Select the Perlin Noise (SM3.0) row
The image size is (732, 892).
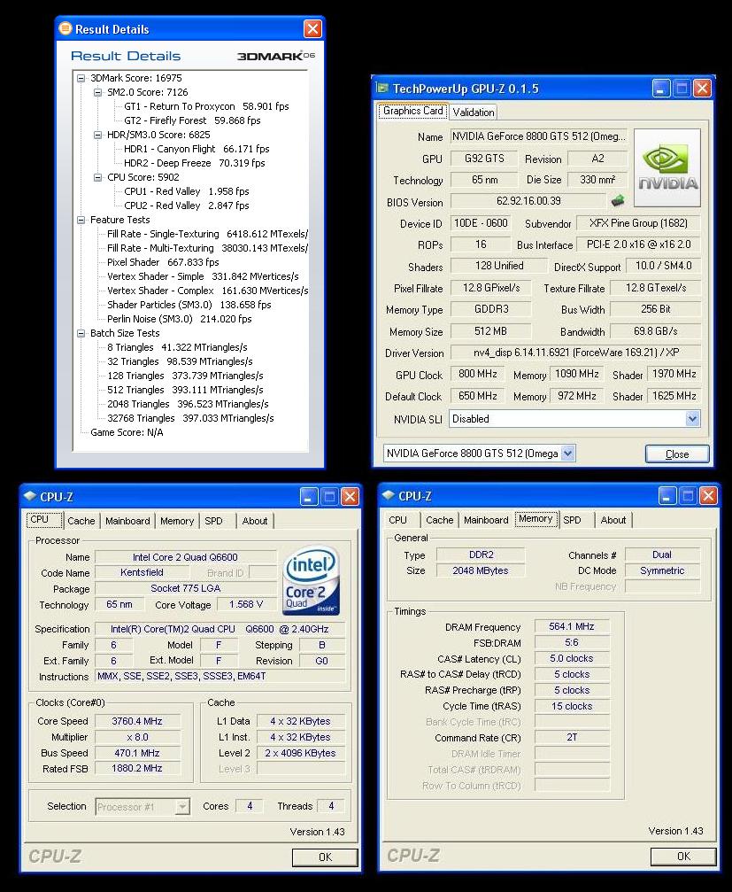[179, 319]
